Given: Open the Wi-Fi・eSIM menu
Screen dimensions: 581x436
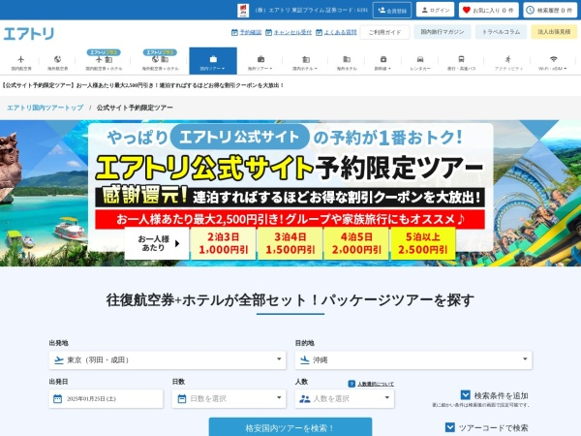Looking at the screenshot, I should 553,62.
